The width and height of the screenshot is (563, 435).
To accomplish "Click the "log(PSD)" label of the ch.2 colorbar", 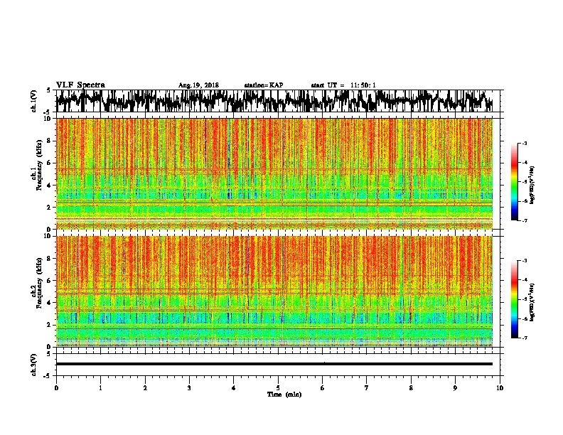I will pyautogui.click(x=532, y=302).
